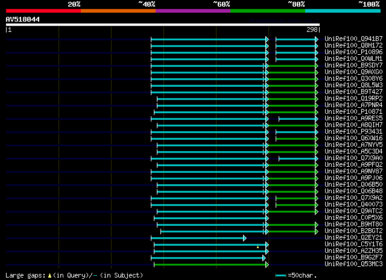This screenshot has width=386, height=280.
Task: Select UniRef100_Q9ATC2 label
Action: [353, 211]
